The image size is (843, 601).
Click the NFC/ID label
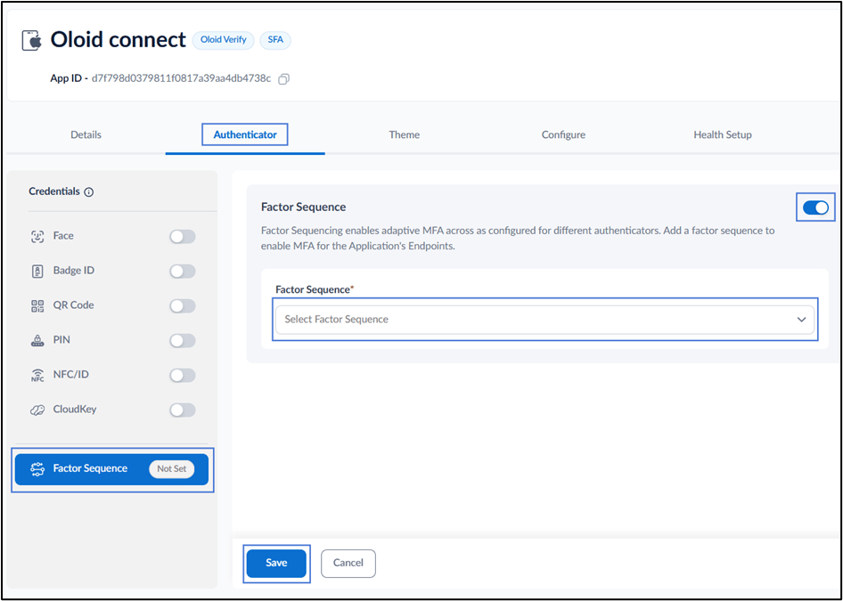71,374
